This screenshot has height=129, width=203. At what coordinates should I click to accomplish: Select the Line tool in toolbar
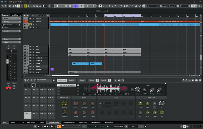(x=130, y=6)
